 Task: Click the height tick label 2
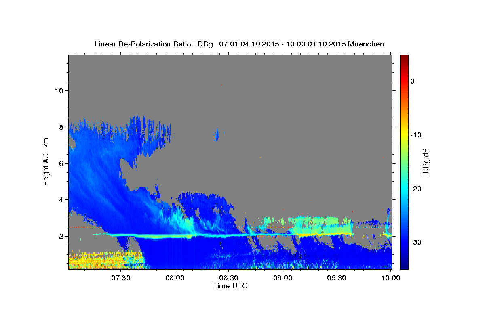[62, 236]
